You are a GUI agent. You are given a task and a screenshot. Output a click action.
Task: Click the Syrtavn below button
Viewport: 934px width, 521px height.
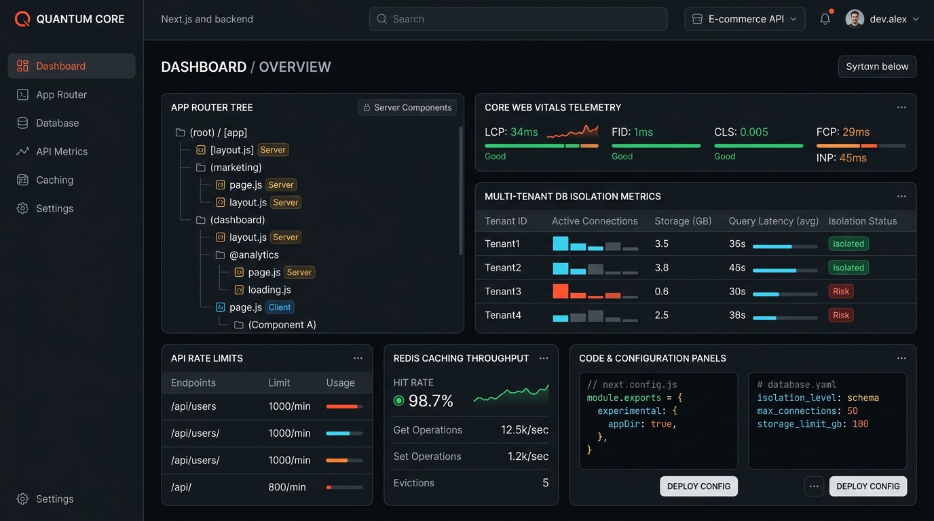point(877,66)
